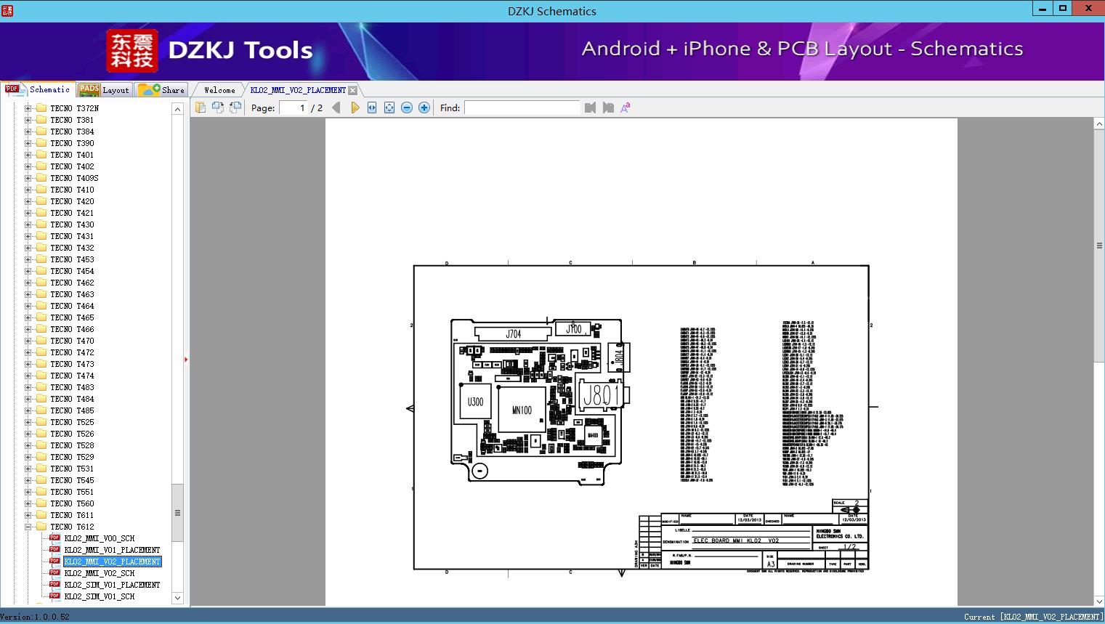The width and height of the screenshot is (1105, 624).
Task: Find next search result
Action: point(607,108)
